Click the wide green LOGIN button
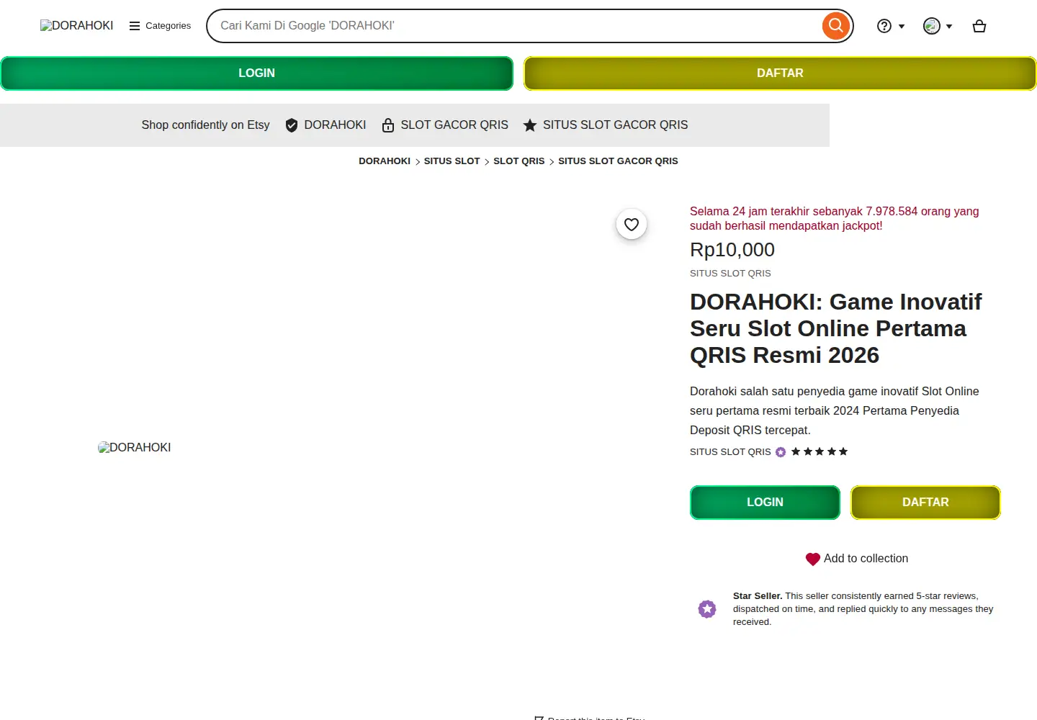 (257, 73)
